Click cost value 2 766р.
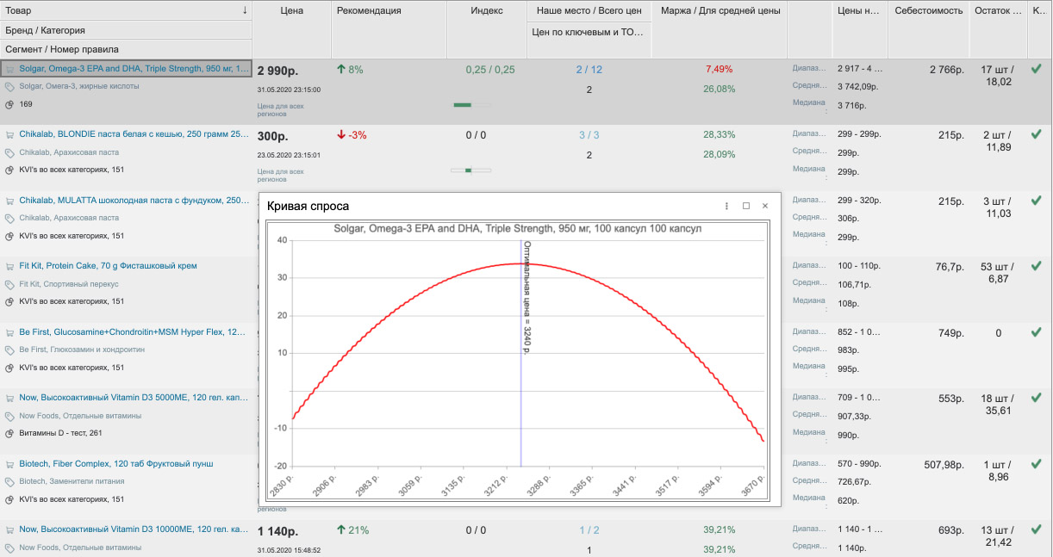The image size is (1053, 557). pyautogui.click(x=946, y=70)
